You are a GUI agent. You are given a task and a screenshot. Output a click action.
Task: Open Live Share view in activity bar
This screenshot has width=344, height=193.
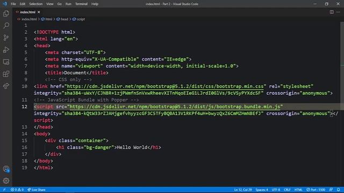[x=6, y=86]
